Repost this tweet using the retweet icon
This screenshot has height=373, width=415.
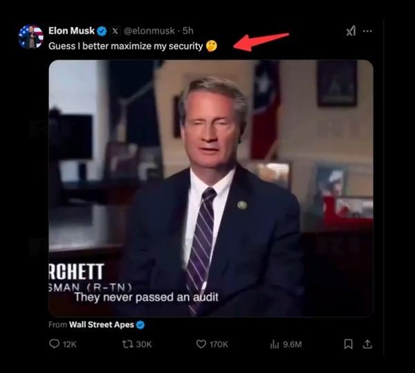click(128, 344)
